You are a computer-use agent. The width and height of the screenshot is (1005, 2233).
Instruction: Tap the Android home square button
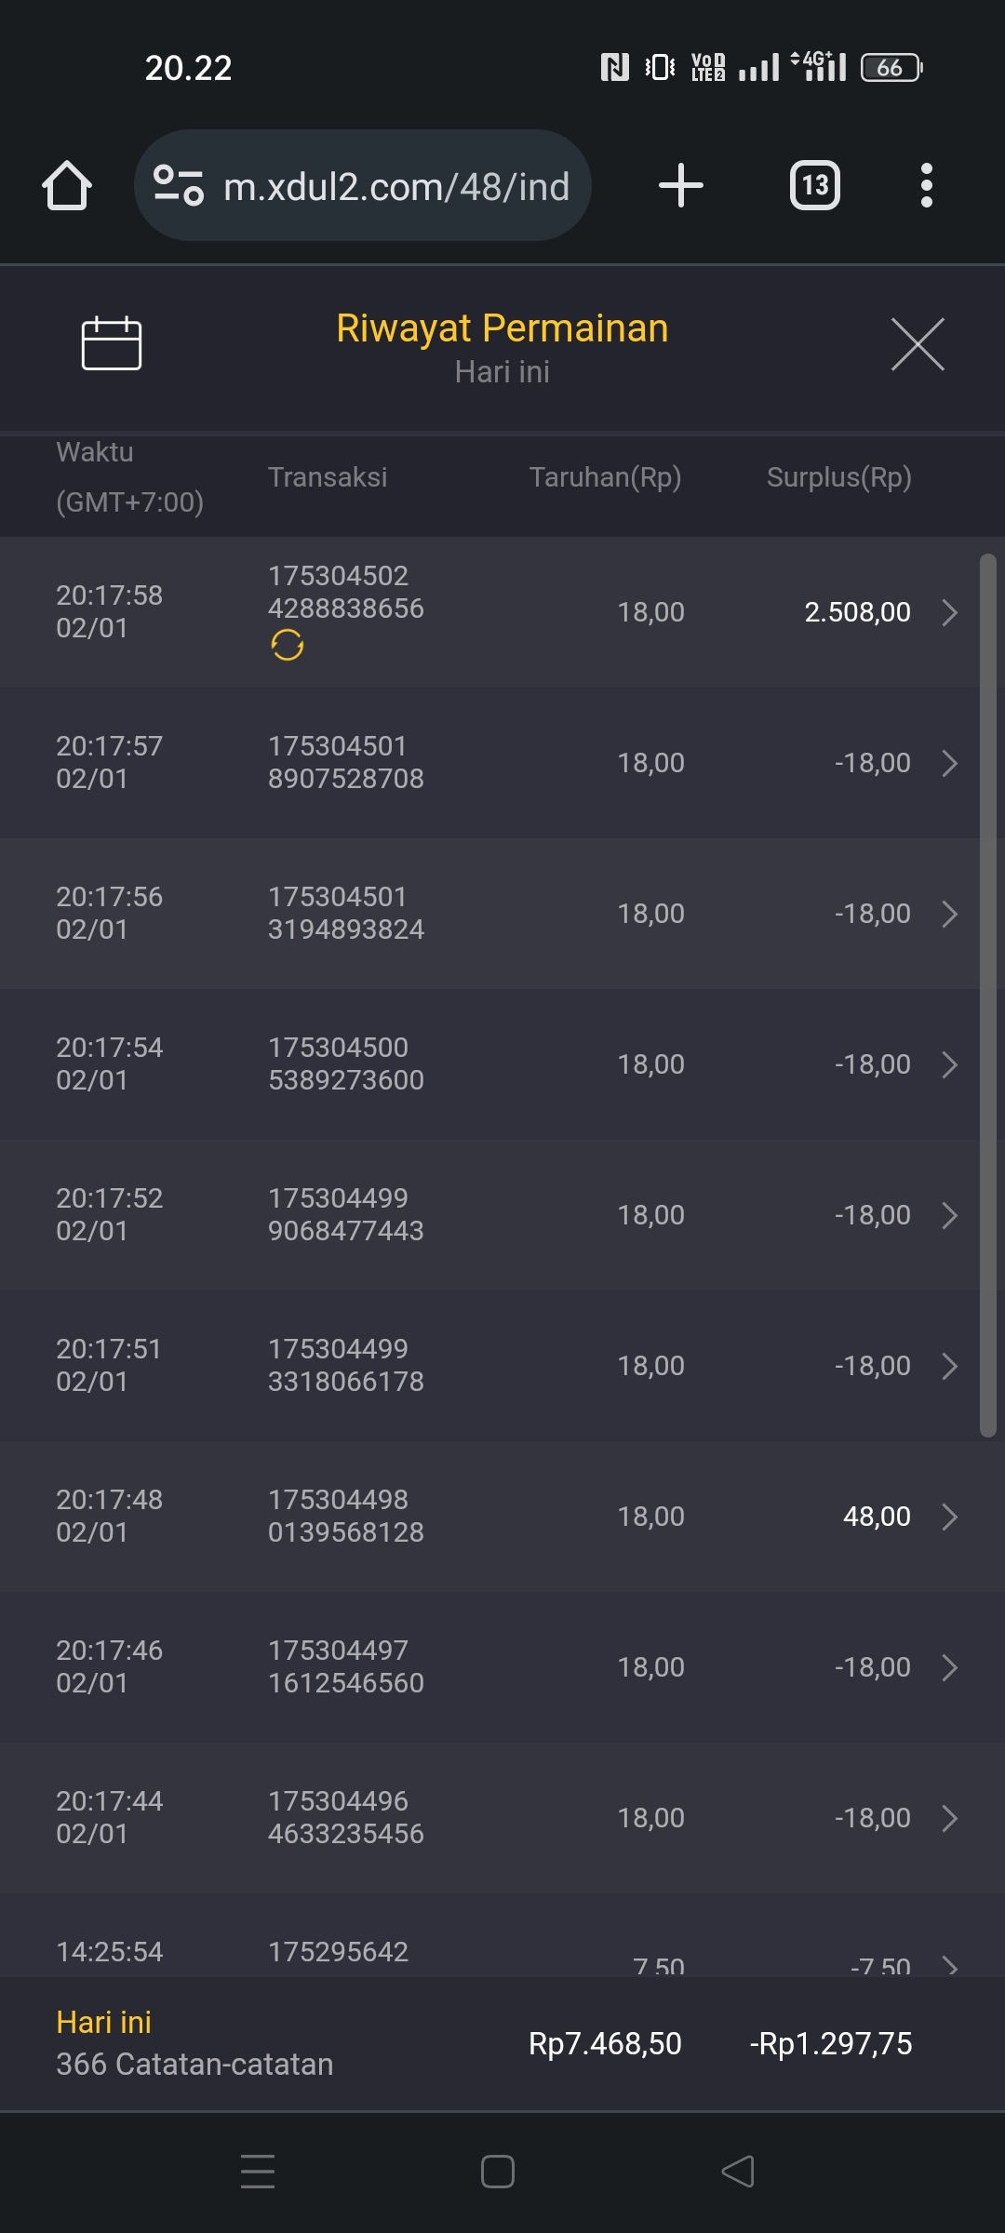pos(498,2172)
